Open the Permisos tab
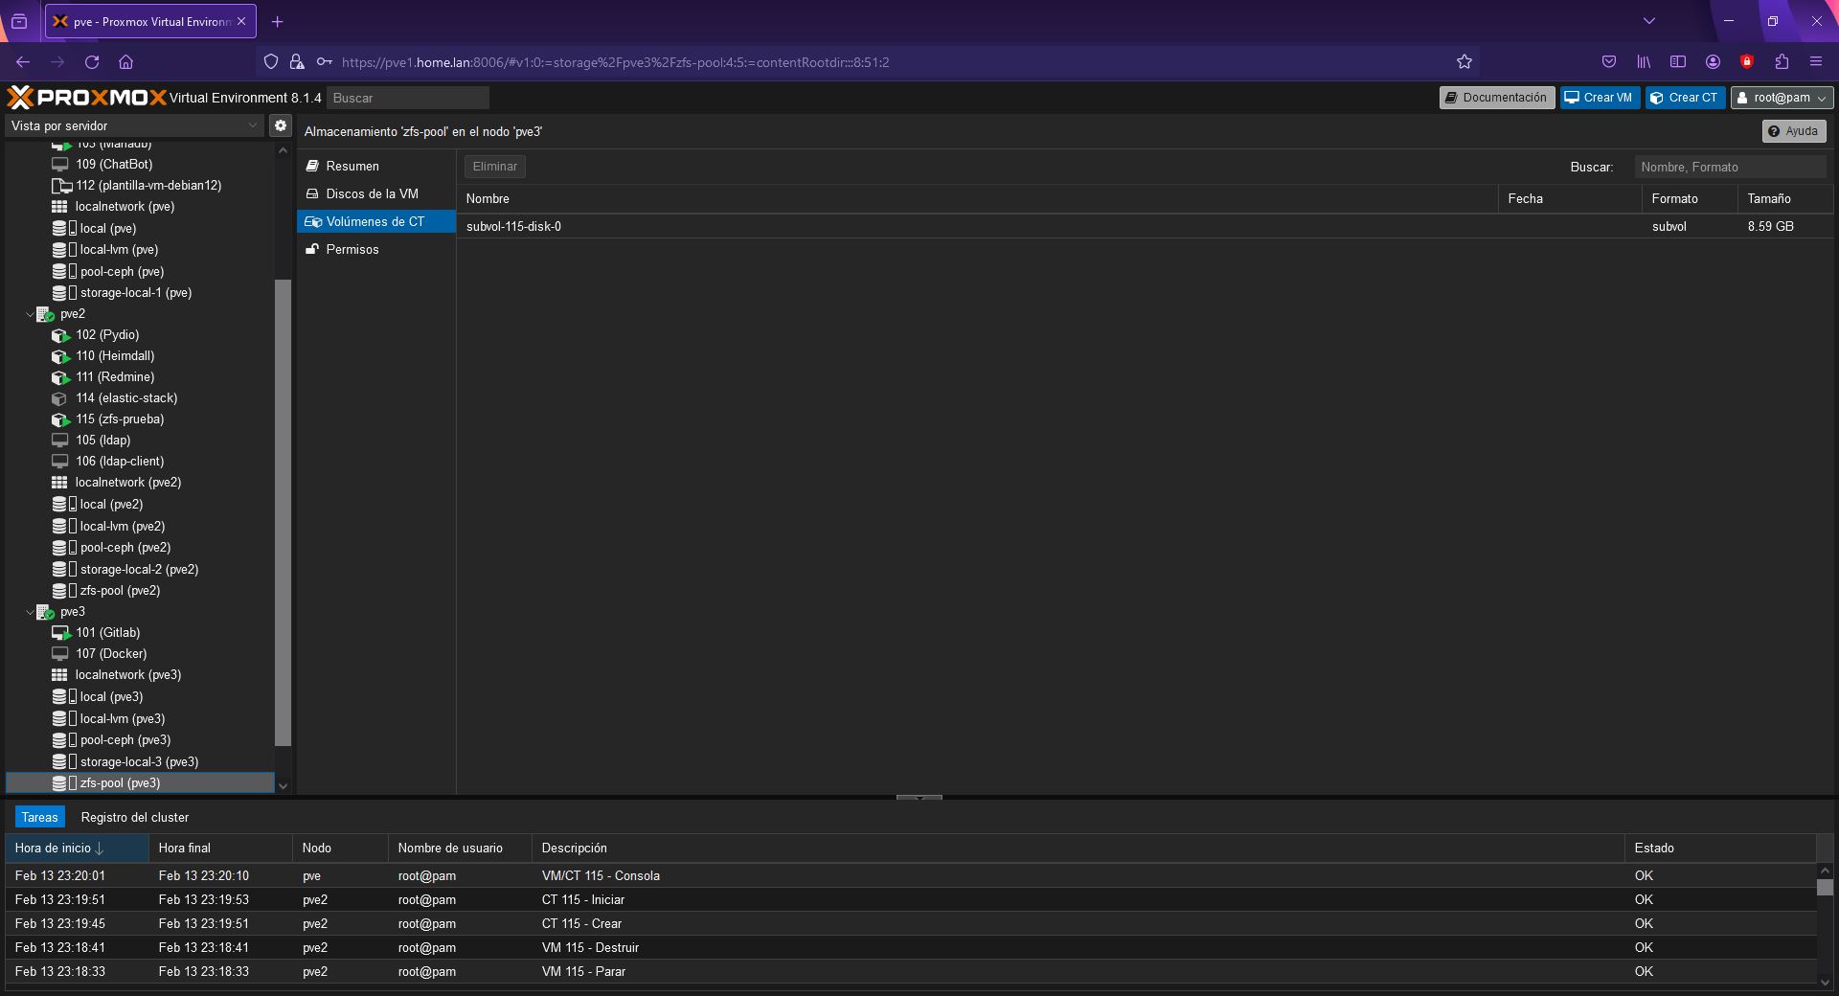 tap(376, 250)
